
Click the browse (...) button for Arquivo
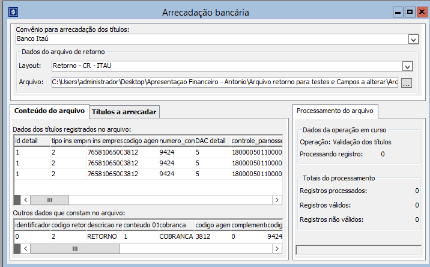click(407, 83)
